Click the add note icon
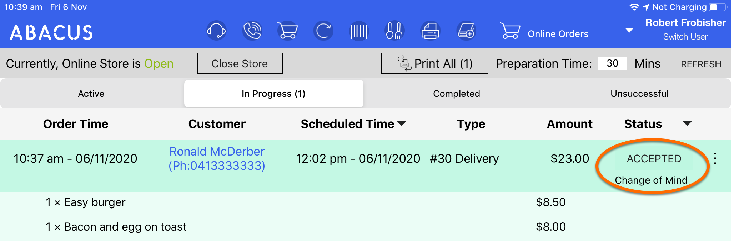Screen dimensions: 734x242 coord(466,31)
